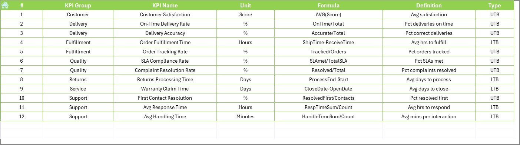Click row number 7 cell
This screenshot has width=520, height=145.
tap(21, 70)
